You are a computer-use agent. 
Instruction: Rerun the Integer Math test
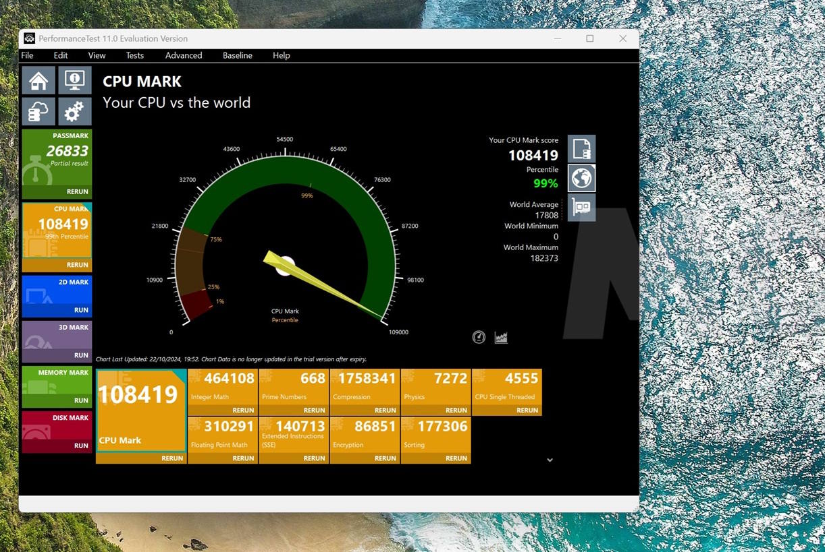(243, 410)
